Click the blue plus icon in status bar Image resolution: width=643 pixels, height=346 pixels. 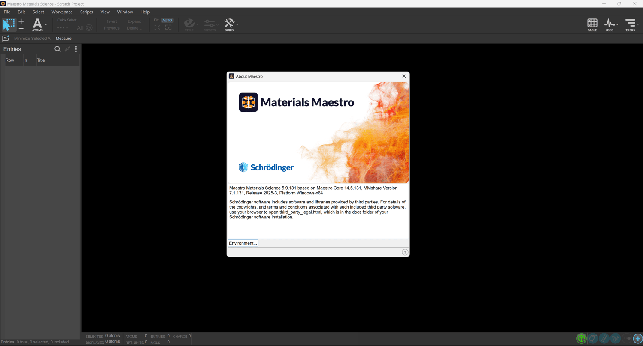(x=638, y=339)
